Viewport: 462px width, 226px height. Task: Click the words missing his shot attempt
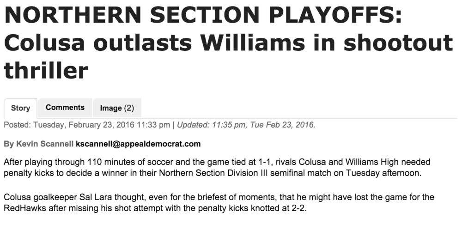point(109,208)
